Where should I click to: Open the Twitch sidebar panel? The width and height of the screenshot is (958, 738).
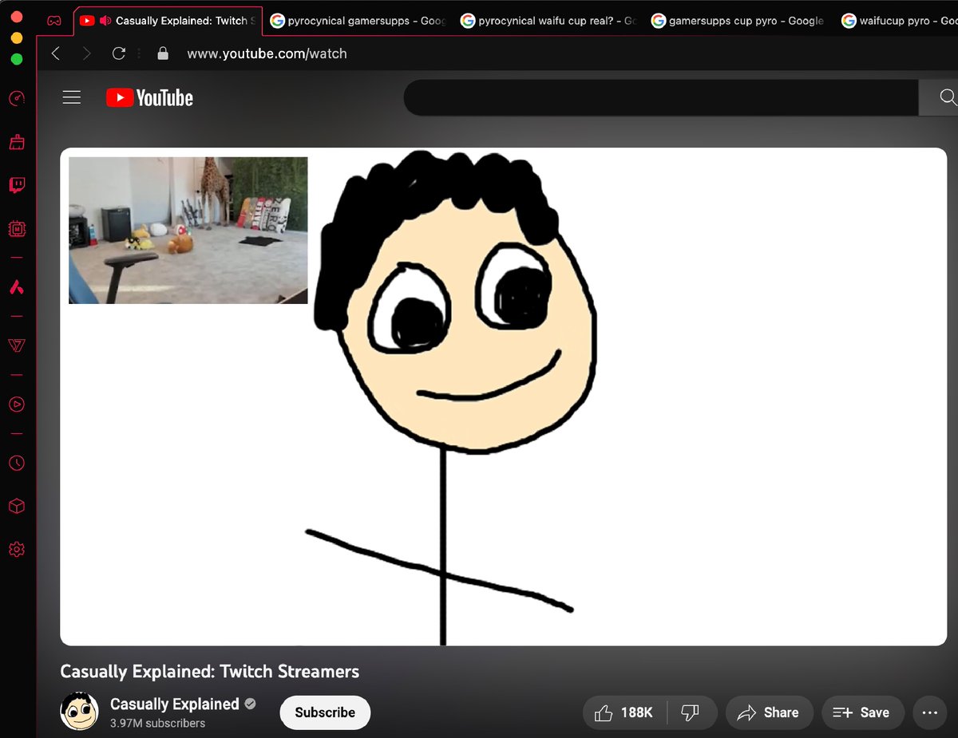point(17,185)
